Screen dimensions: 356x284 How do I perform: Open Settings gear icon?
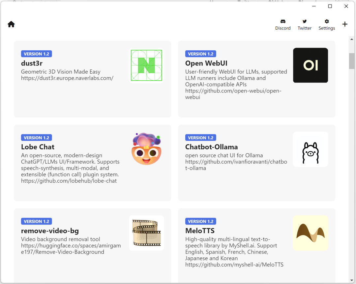click(326, 21)
